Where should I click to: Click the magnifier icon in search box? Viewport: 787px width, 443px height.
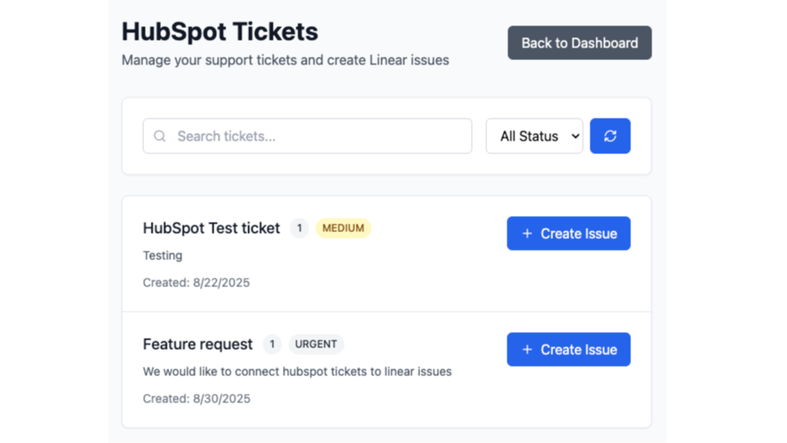coord(159,136)
